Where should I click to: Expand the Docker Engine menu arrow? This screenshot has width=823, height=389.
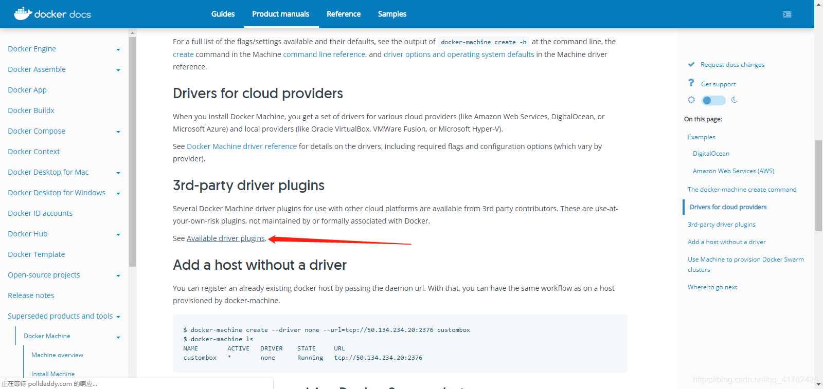tap(118, 50)
